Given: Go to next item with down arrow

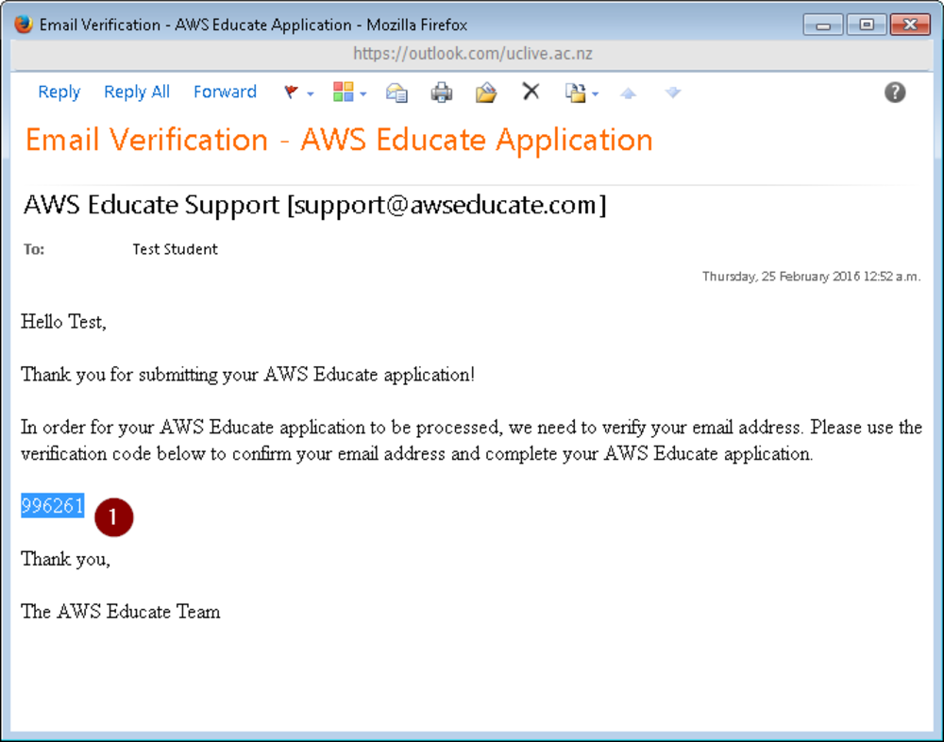Looking at the screenshot, I should (x=672, y=93).
